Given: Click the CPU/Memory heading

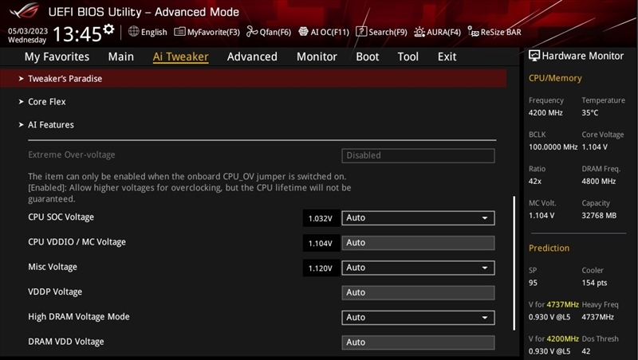Looking at the screenshot, I should (x=555, y=78).
